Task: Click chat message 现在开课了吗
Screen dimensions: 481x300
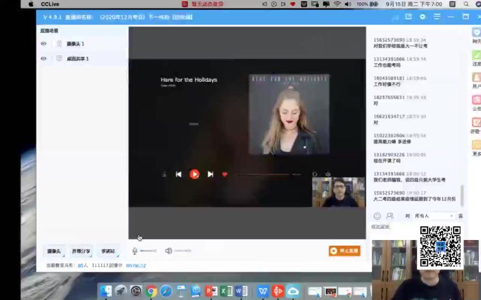Action: (x=387, y=161)
